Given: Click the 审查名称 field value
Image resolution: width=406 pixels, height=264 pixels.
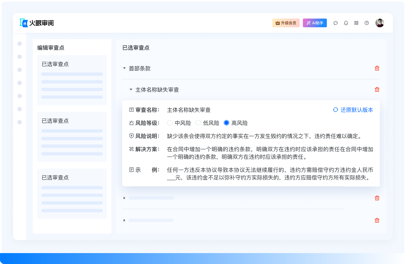Looking at the screenshot, I should 189,110.
